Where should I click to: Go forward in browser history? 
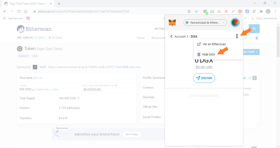12,11
